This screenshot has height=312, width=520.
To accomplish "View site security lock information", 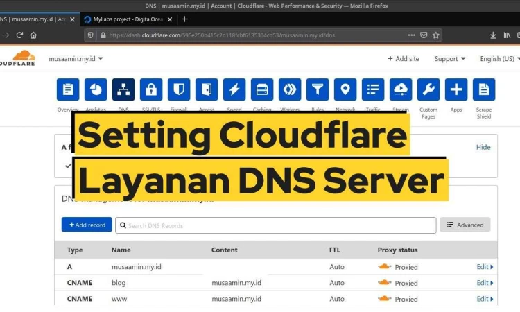I will pos(103,35).
